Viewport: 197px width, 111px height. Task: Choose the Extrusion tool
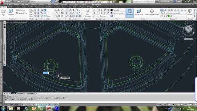(x=11, y=12)
